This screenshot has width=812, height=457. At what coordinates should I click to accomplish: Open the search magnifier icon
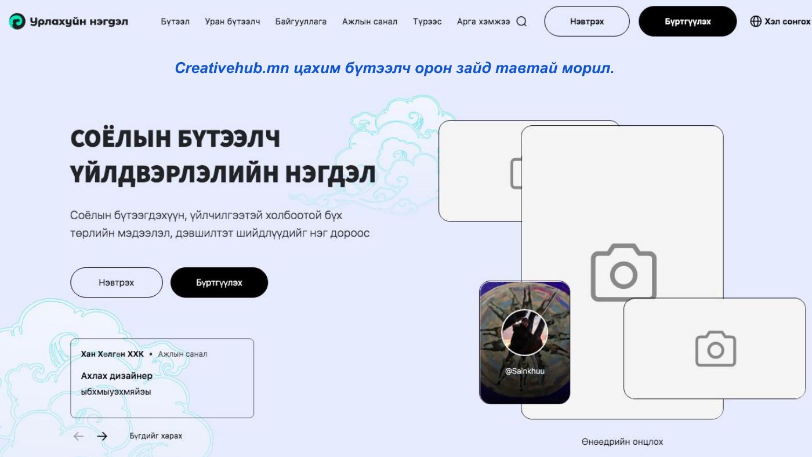[521, 21]
